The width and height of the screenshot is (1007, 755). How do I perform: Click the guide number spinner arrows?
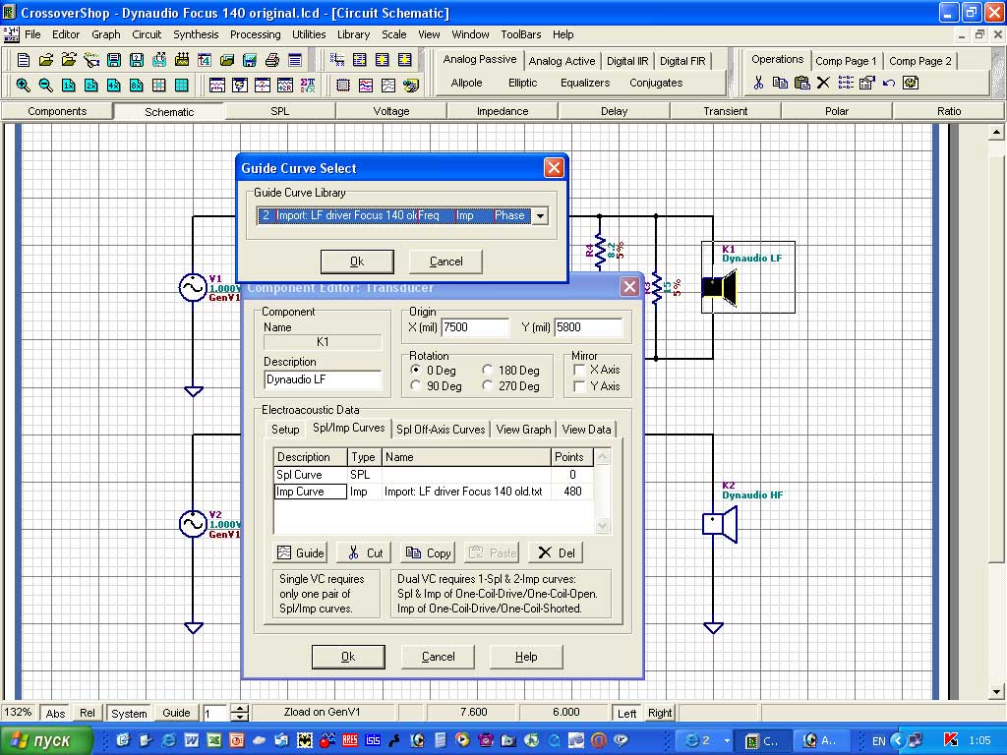click(x=239, y=713)
